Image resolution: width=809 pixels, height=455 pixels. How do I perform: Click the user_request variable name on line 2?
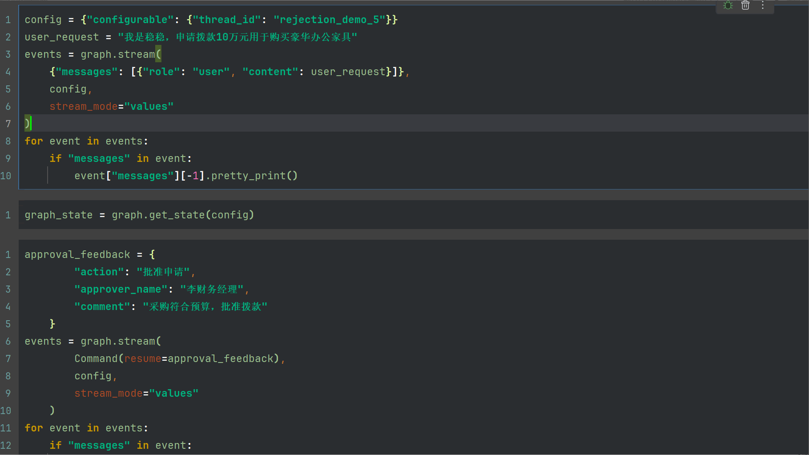click(62, 37)
